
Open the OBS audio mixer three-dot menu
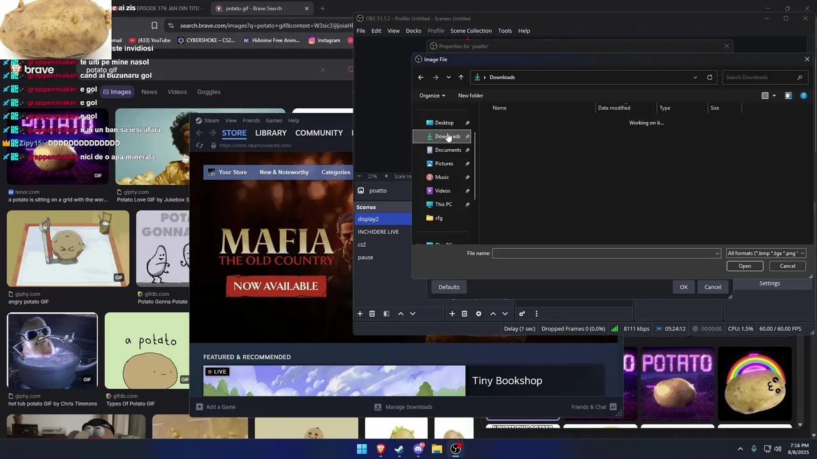point(536,314)
